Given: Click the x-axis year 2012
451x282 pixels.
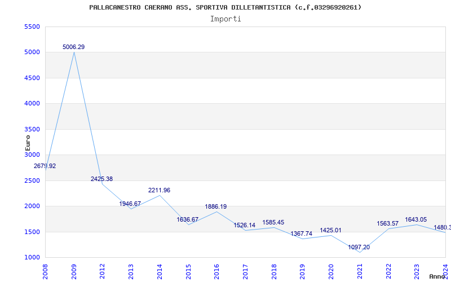Looking at the screenshot, I should (103, 272).
